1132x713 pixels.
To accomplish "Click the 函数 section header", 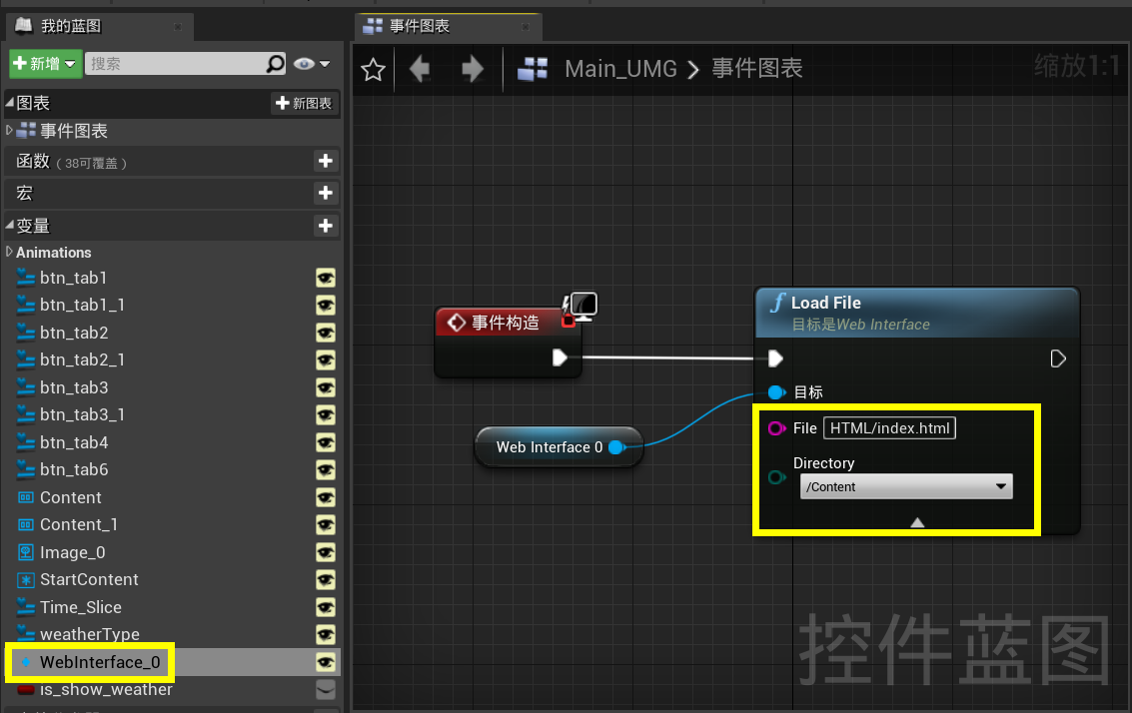I will pyautogui.click(x=172, y=161).
